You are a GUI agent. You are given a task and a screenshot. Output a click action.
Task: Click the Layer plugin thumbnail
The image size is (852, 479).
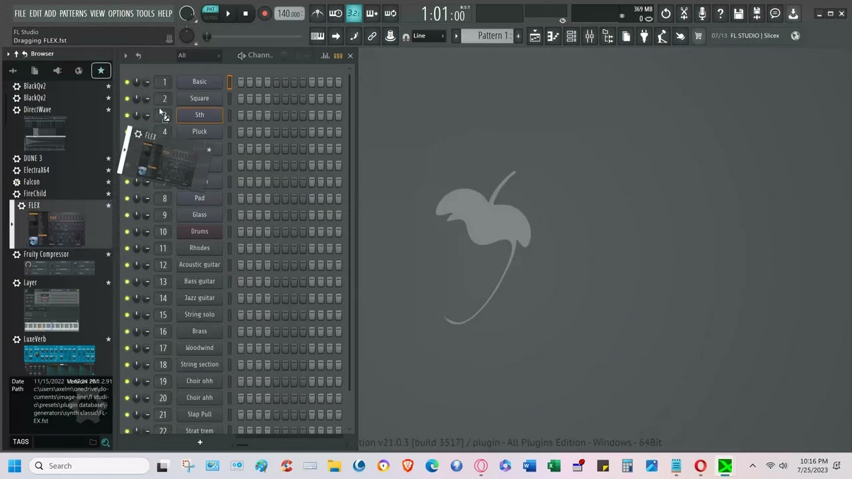[x=52, y=310]
